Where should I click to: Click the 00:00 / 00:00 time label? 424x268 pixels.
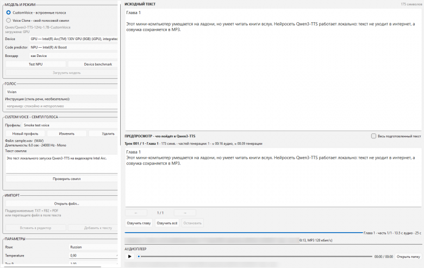coord(383,257)
